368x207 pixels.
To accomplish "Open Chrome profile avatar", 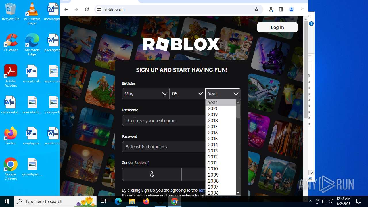I will click(x=292, y=9).
